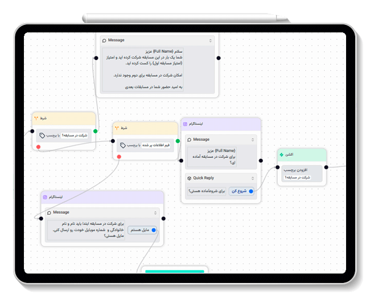Click the tag icon beside شرکت در مسابقه1 condition
Viewport: 370px width, 304px height.
pos(42,135)
